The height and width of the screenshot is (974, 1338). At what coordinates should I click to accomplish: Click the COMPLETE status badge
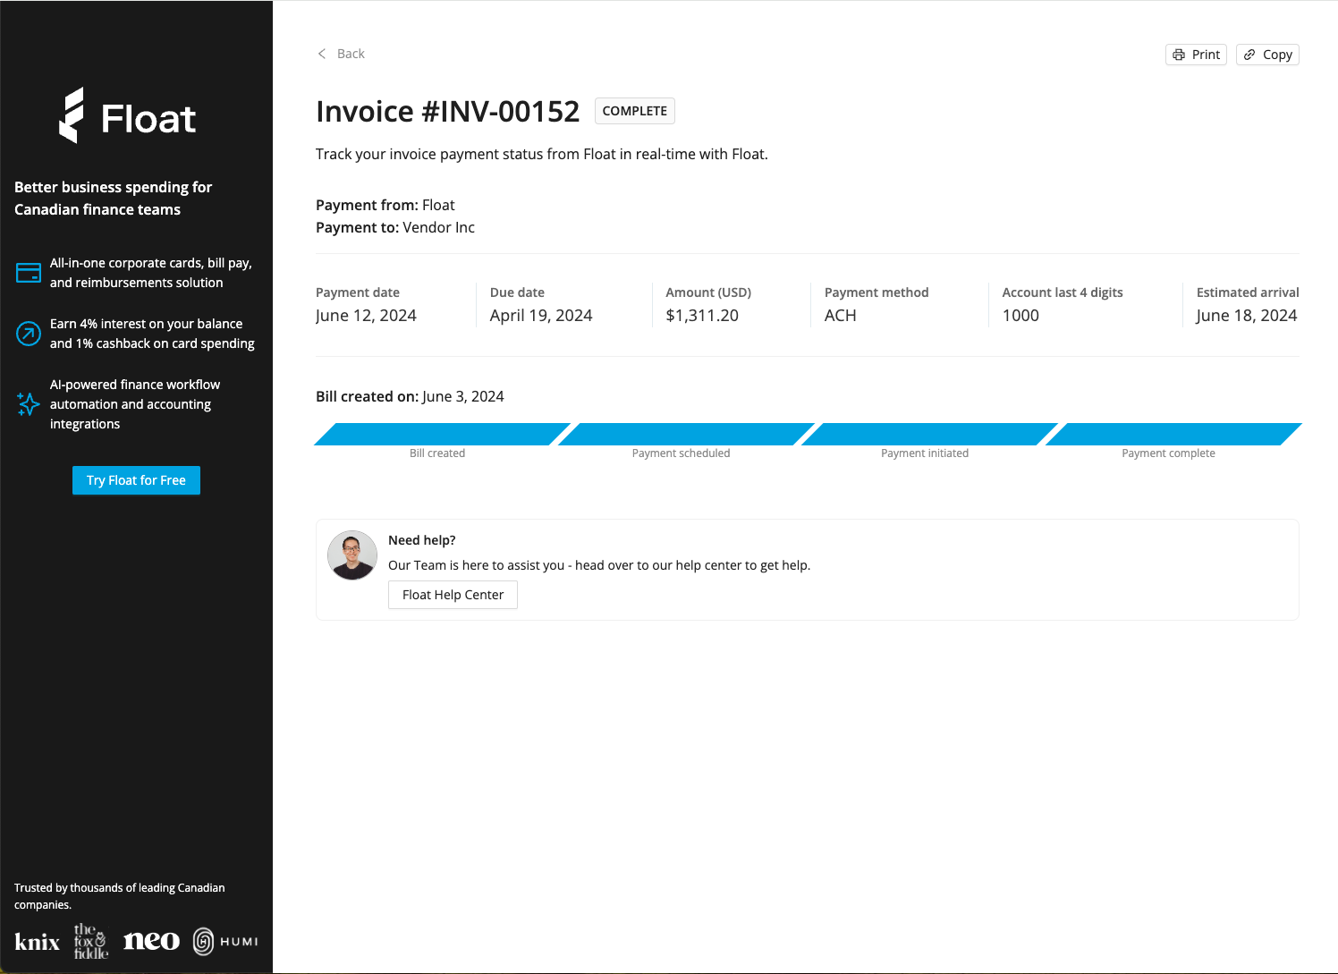pyautogui.click(x=635, y=111)
